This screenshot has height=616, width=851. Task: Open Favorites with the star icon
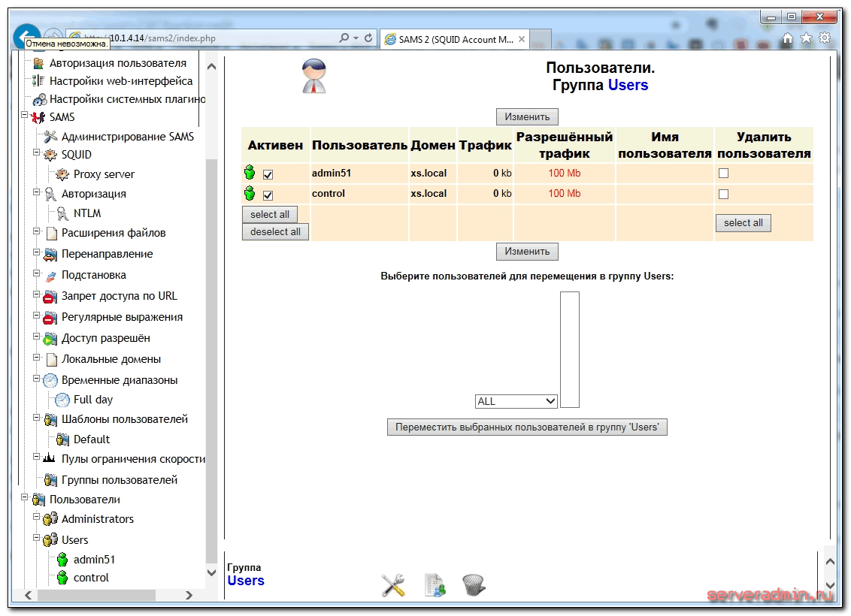pyautogui.click(x=807, y=38)
